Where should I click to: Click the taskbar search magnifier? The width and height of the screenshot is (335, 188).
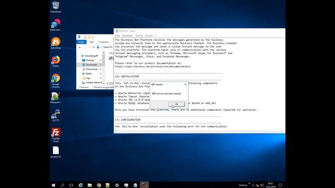[x=62, y=185]
